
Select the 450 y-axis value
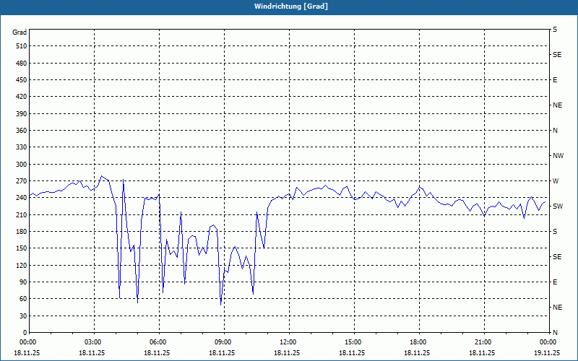[x=21, y=80]
